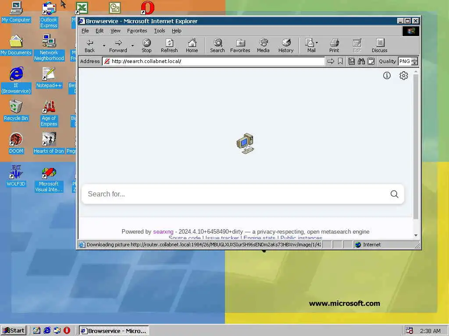The height and width of the screenshot is (336, 449).
Task: Click the magnifier search submit button
Action: [394, 194]
